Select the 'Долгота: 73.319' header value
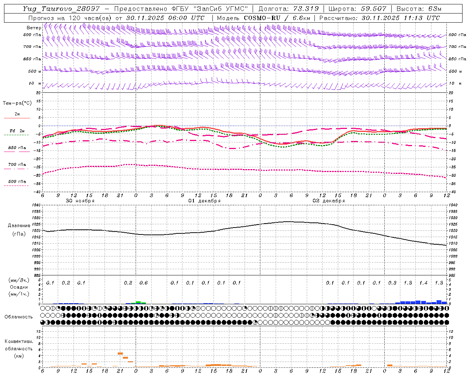Viewport: 468px width, 374px height. click(x=288, y=9)
